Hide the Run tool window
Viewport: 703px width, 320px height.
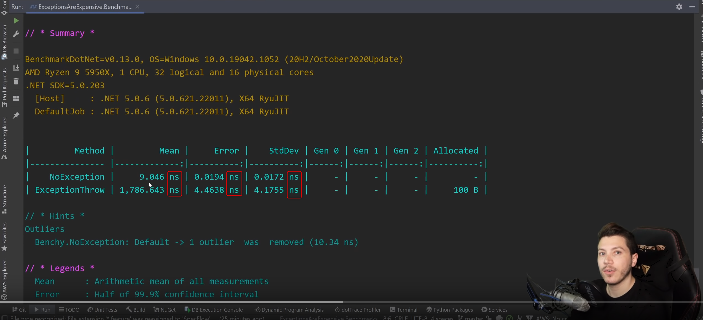pyautogui.click(x=692, y=7)
